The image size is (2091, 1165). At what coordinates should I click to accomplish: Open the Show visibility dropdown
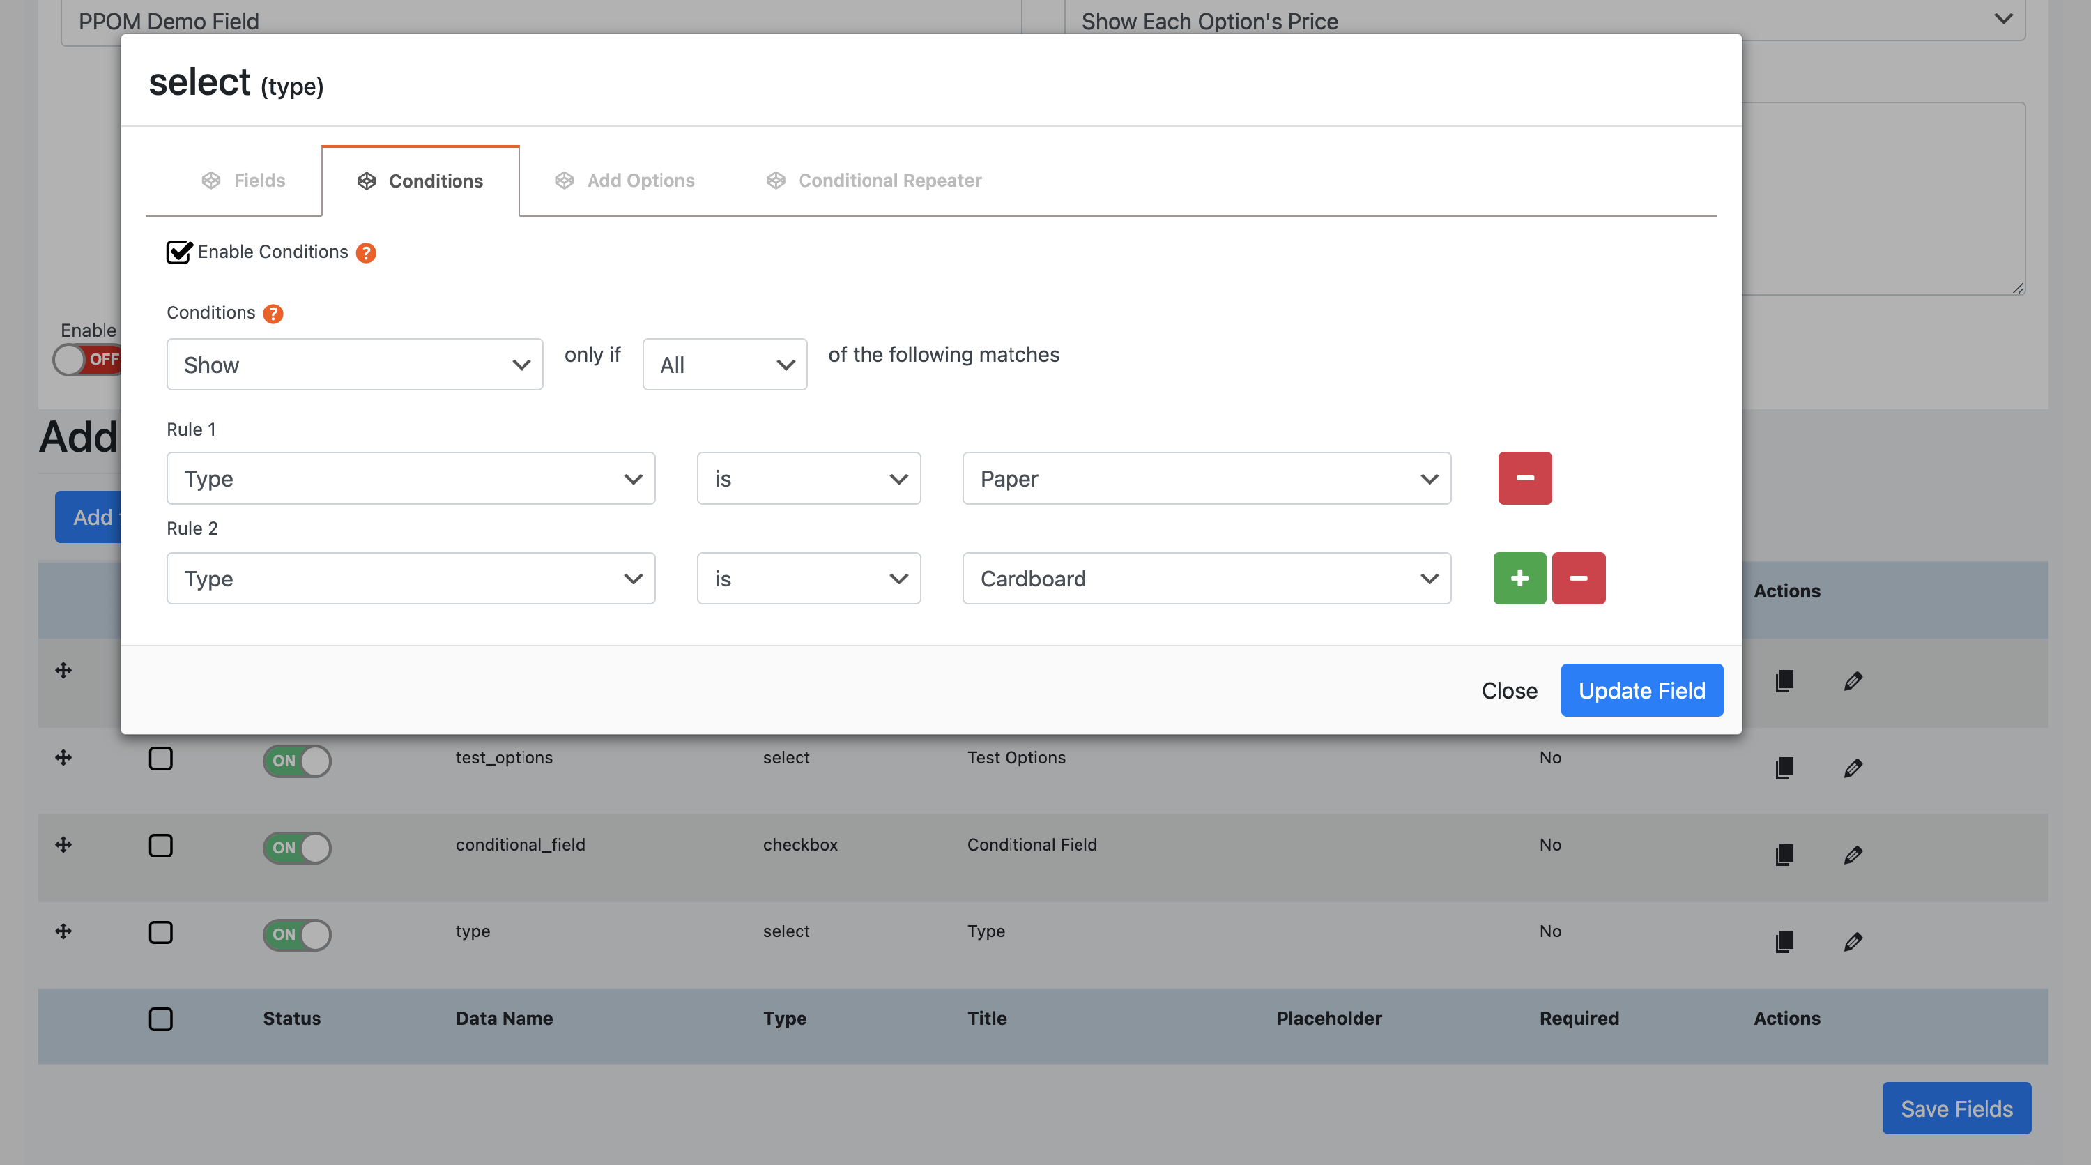click(x=355, y=365)
